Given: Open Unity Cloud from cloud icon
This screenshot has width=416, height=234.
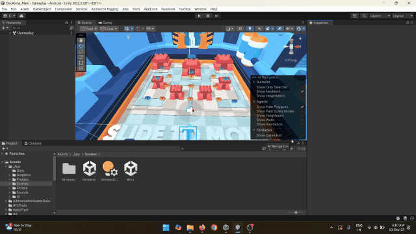Looking at the screenshot, I should click(21, 16).
